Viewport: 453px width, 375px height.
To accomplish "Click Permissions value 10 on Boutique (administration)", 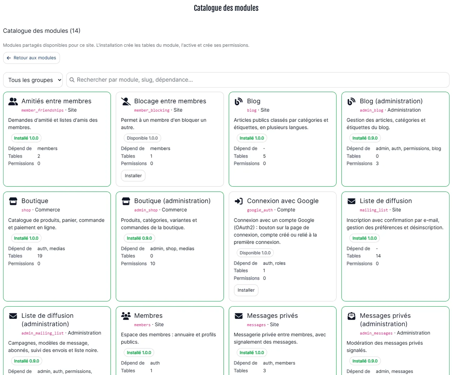I will pos(153,263).
